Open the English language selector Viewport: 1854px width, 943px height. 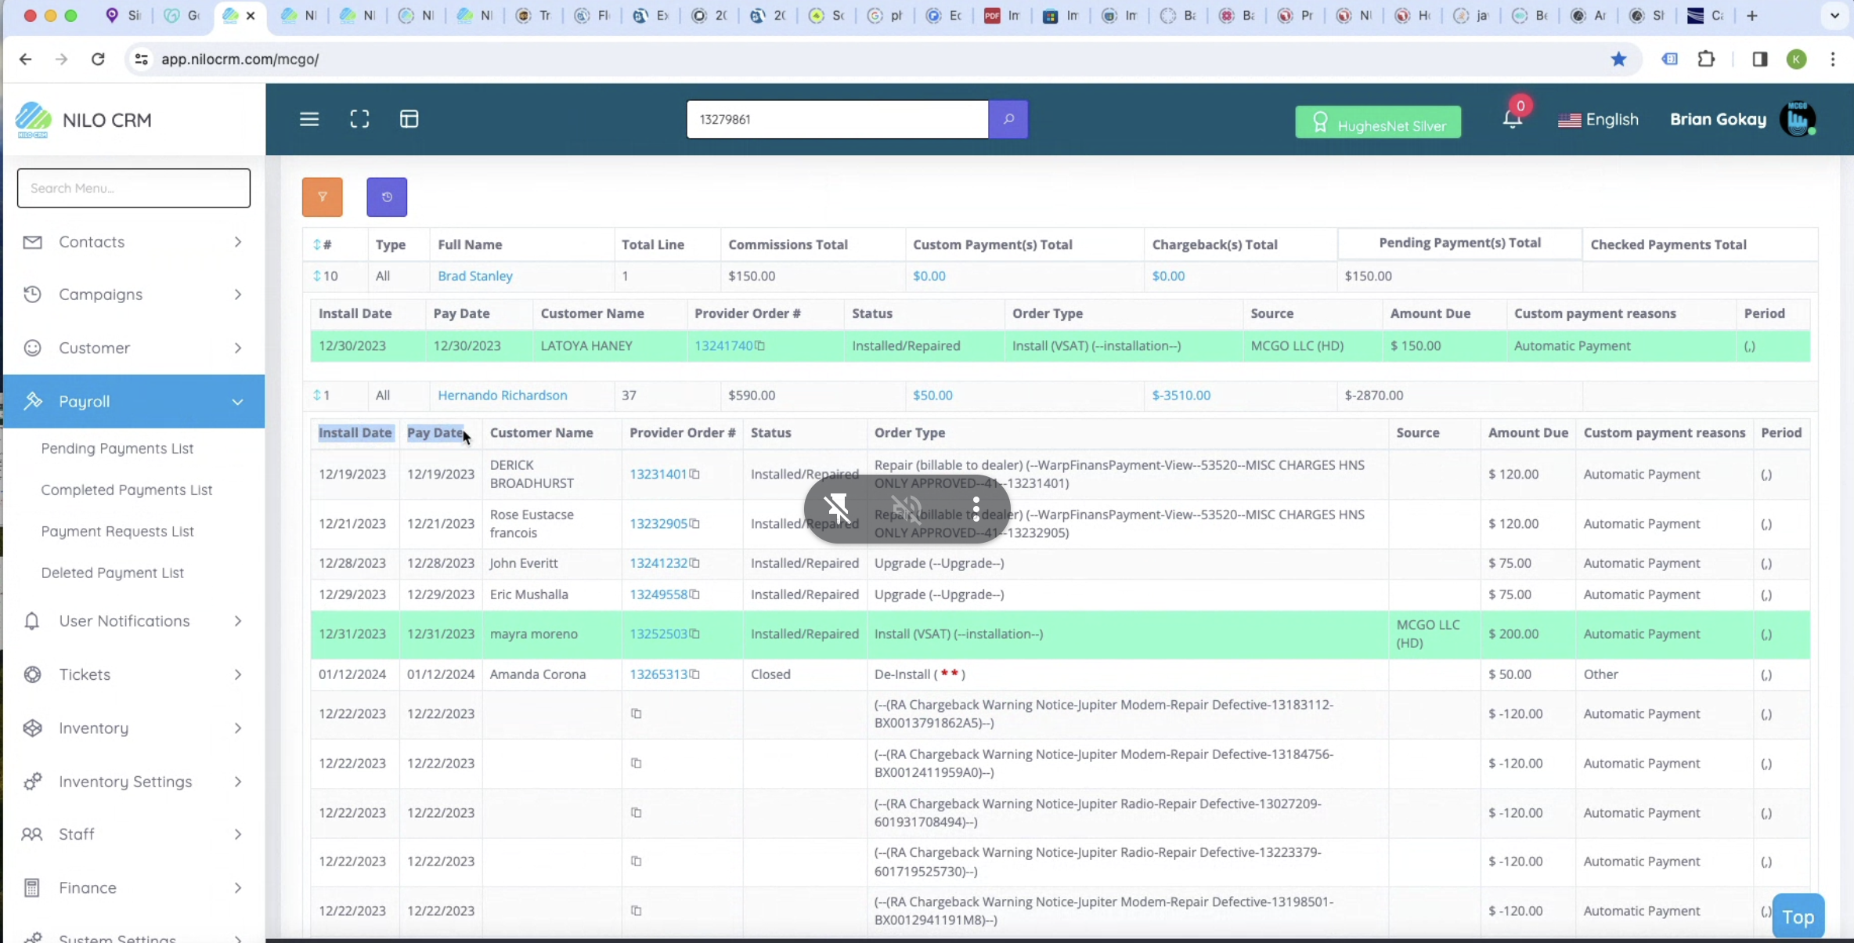point(1598,120)
